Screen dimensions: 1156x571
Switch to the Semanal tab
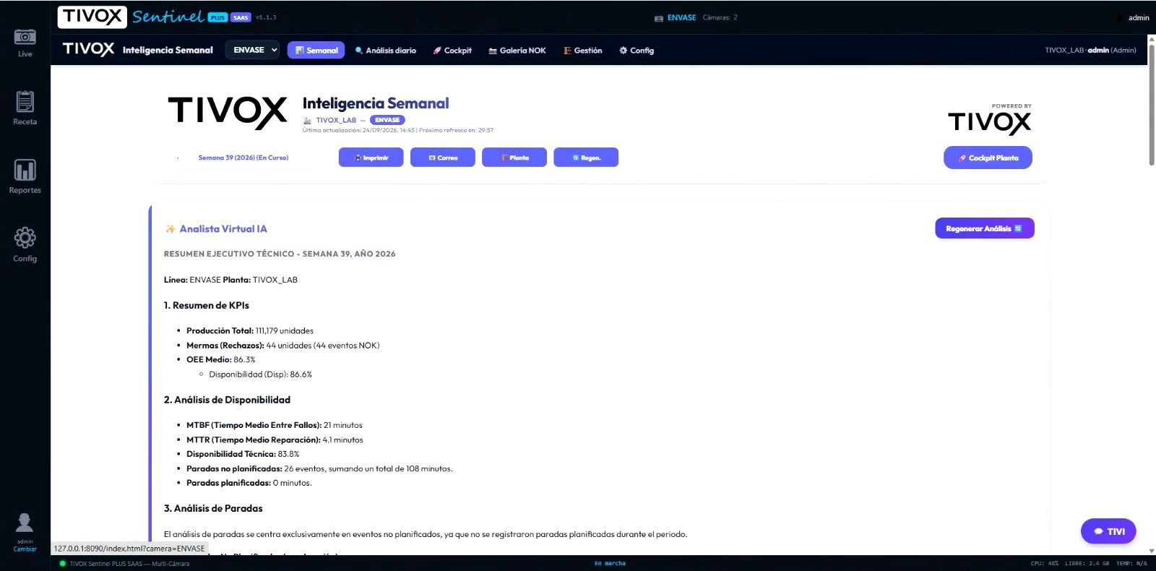pos(316,50)
